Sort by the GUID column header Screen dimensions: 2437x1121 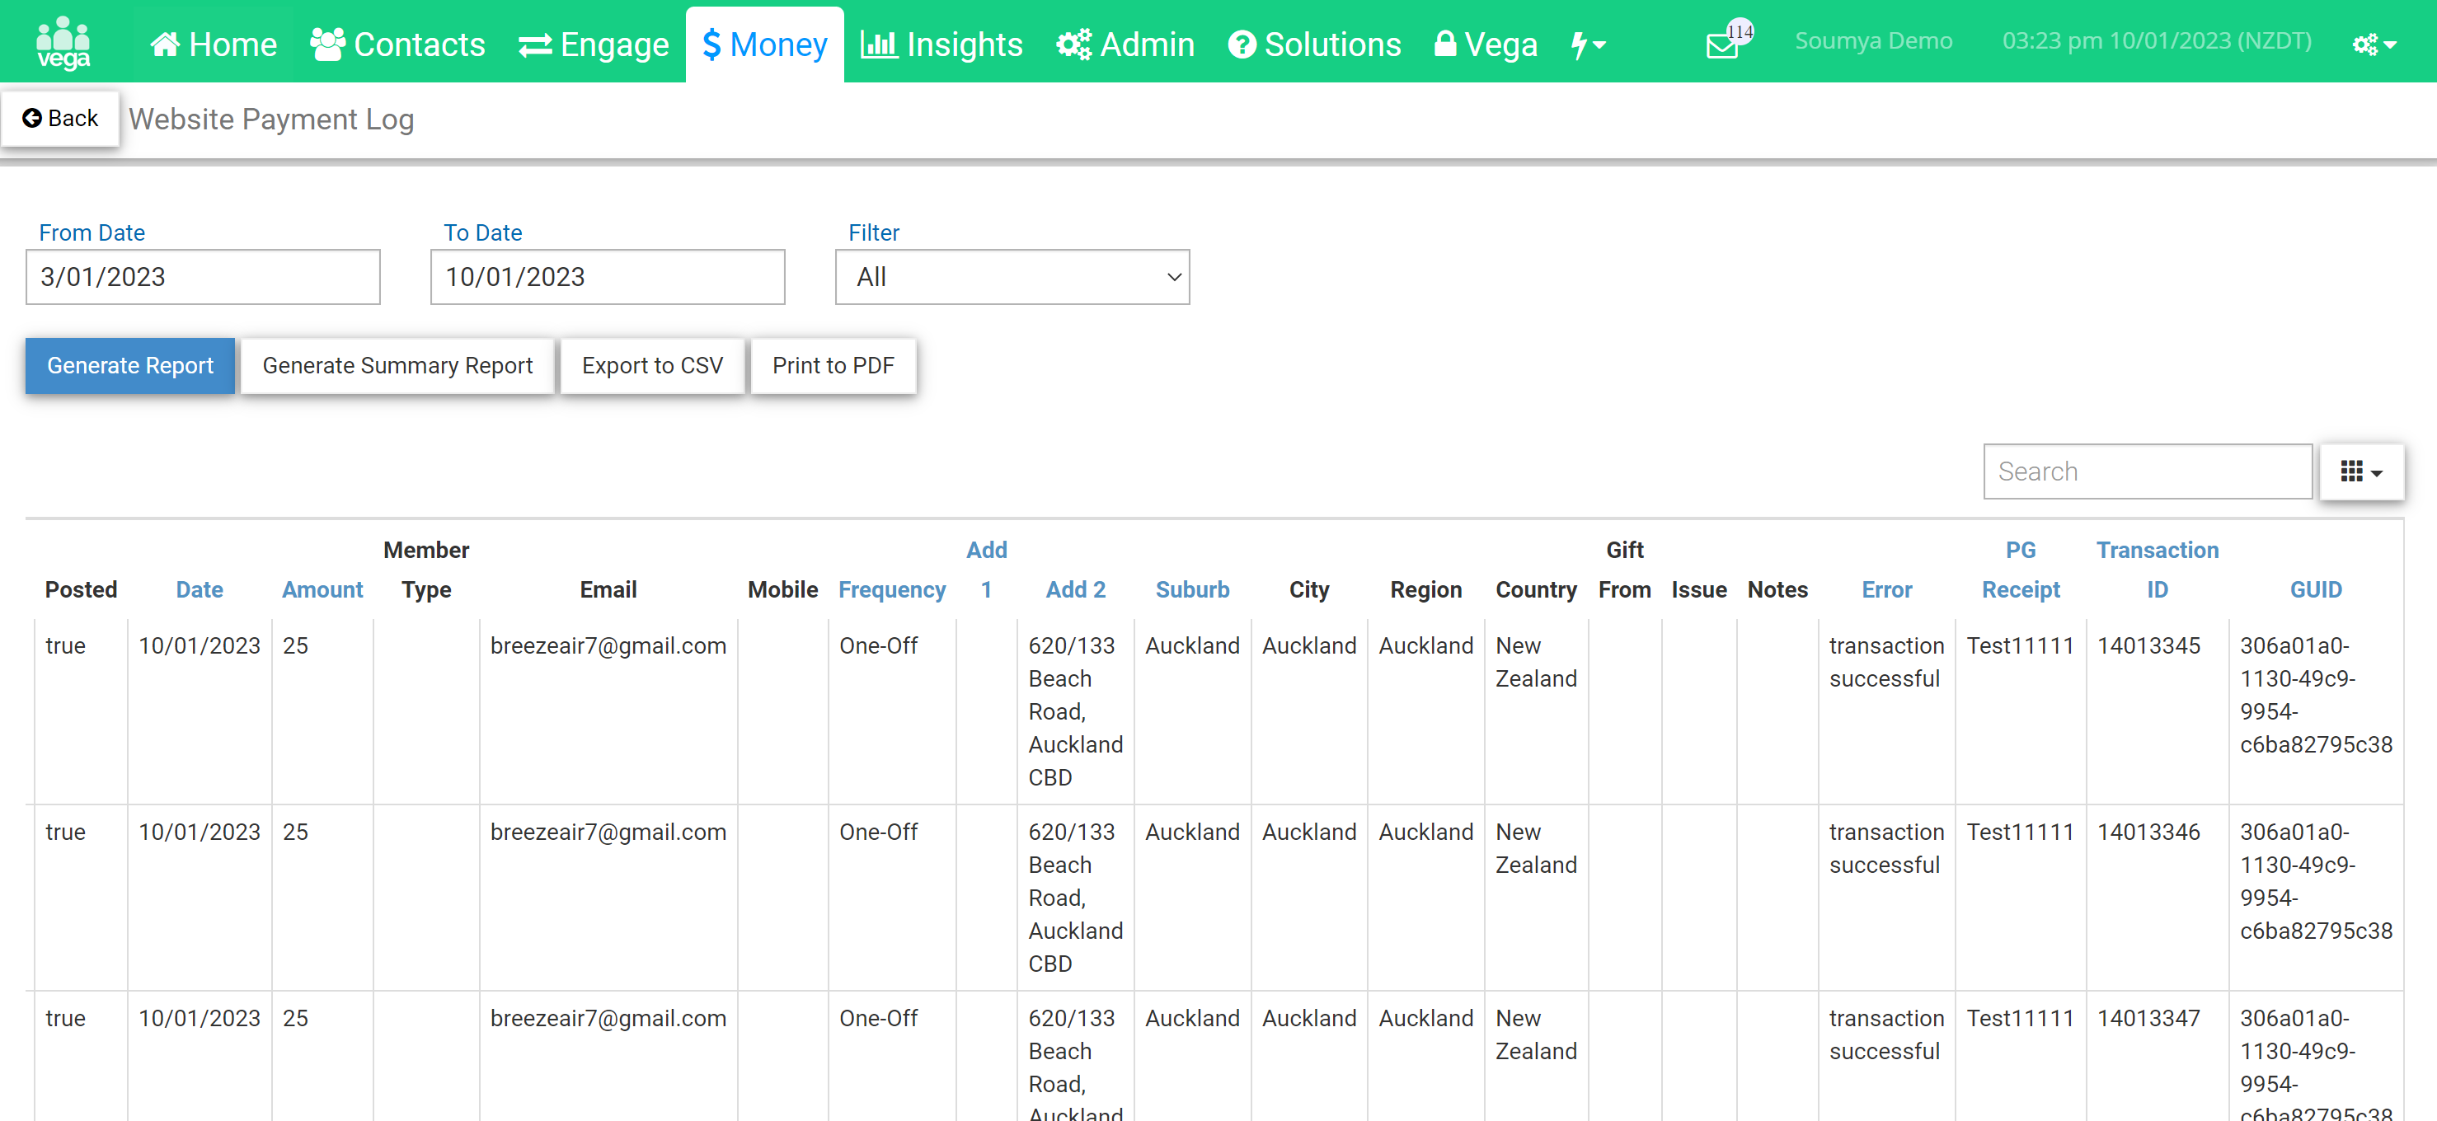coord(2316,590)
